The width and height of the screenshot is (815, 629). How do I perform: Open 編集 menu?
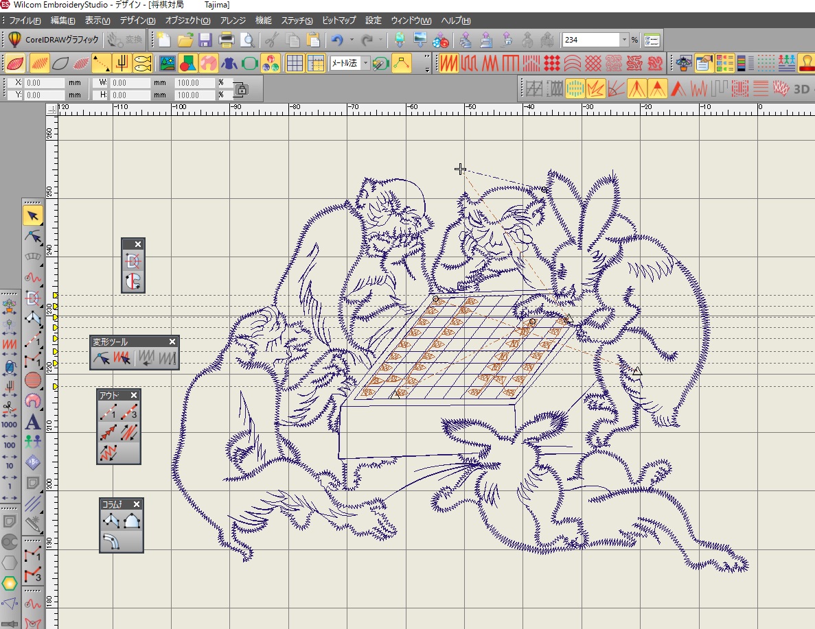coord(63,21)
